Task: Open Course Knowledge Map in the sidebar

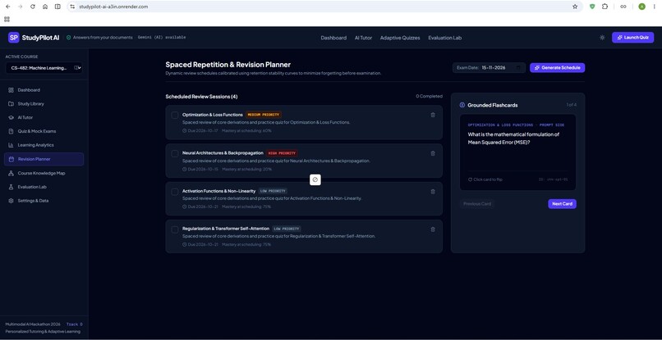Action: click(44, 173)
